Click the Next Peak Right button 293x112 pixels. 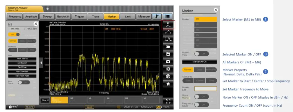coord(22,76)
